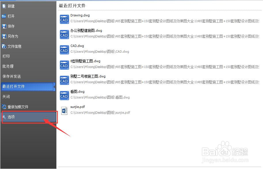The height and width of the screenshot is (169, 263).
Task: Click the CAD icon next to 办公别墅建施图.dwg
Action: coord(64,34)
